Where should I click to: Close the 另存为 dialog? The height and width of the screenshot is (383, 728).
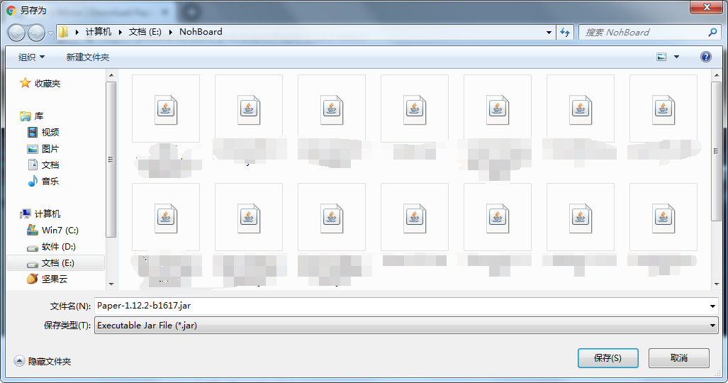pos(706,7)
